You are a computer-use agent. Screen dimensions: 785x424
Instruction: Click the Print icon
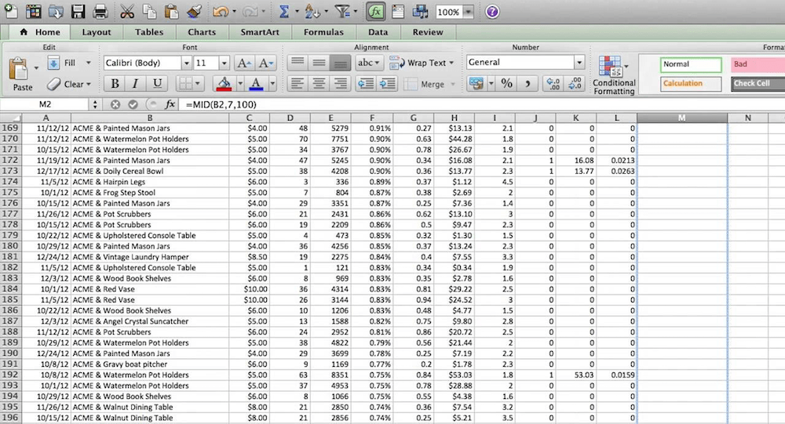100,11
